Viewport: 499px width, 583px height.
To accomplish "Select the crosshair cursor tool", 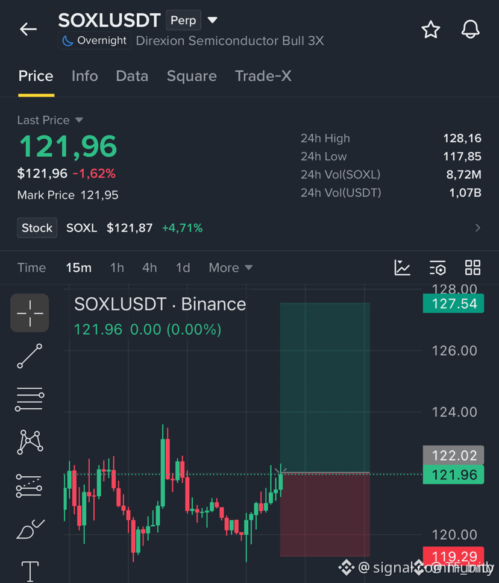I will click(30, 313).
